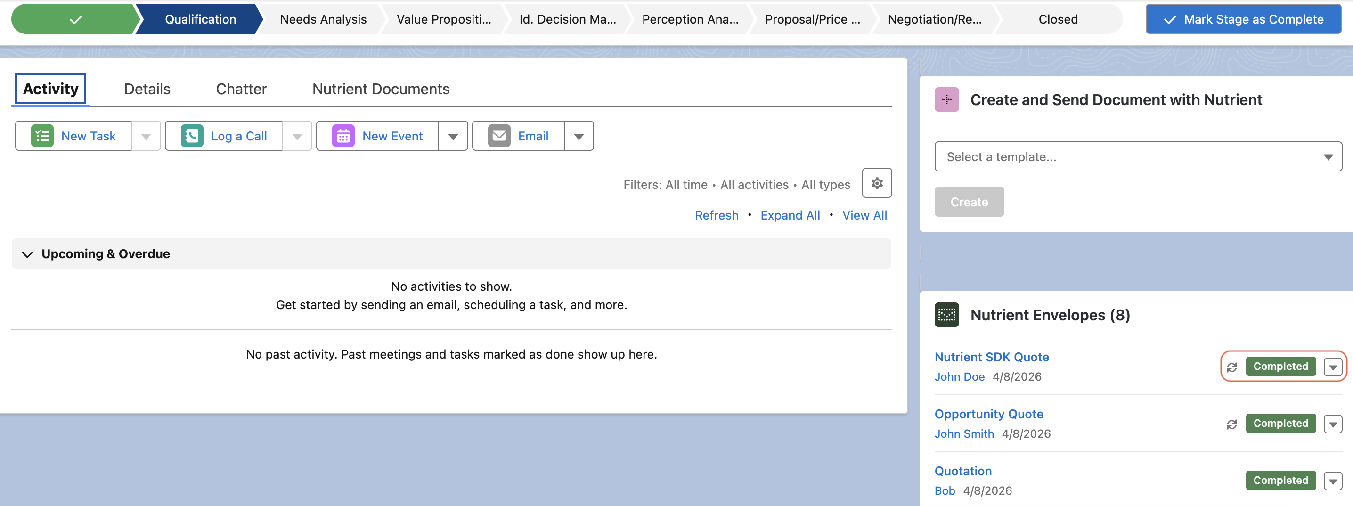Open activity timeline settings gear
Screen dimensions: 1353x506
point(876,183)
